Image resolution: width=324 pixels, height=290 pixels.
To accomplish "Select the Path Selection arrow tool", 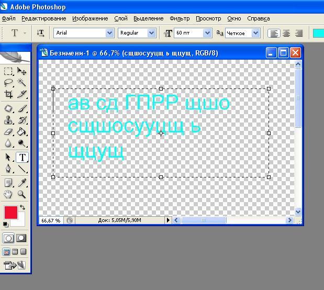I will click(x=8, y=157).
